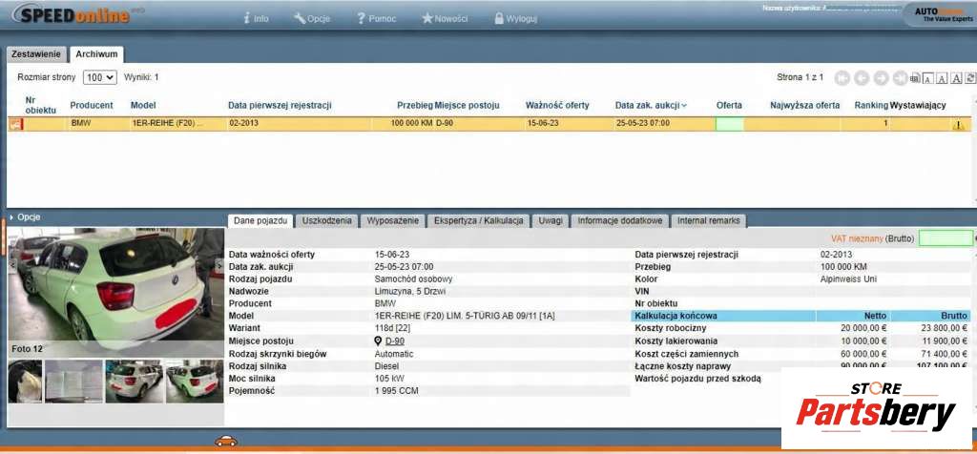Image resolution: width=977 pixels, height=454 pixels.
Task: Select largest font size A icon
Action: coord(957,78)
